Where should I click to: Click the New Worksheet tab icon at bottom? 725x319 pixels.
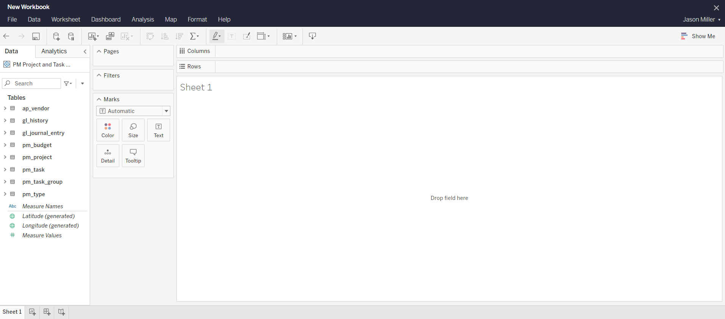point(32,312)
